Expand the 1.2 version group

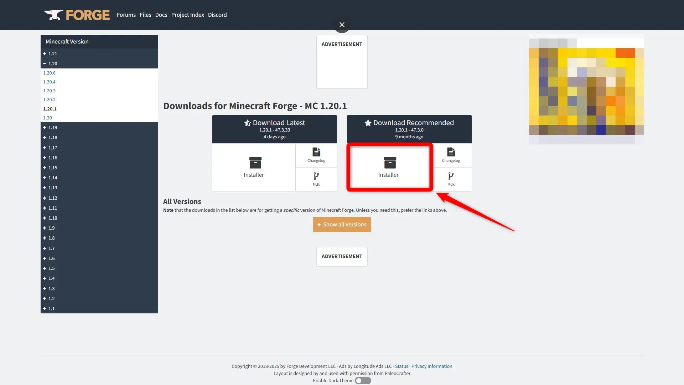99,298
